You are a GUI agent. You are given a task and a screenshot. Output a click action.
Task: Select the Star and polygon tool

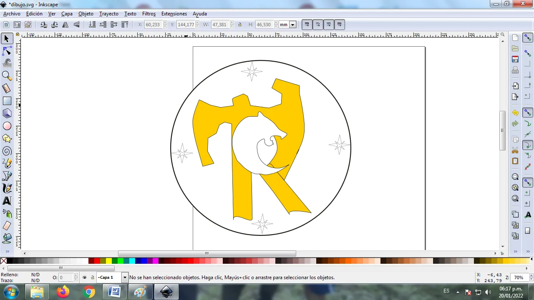[7, 138]
